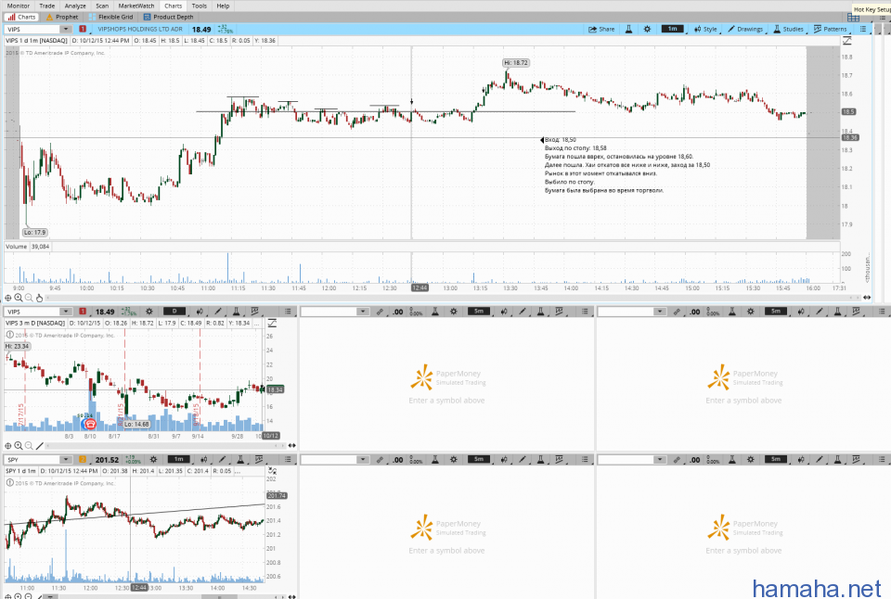Viewport: 891px width, 599px height.
Task: Open the 1m timeframe selector on main VIPS chart
Action: tap(672, 29)
